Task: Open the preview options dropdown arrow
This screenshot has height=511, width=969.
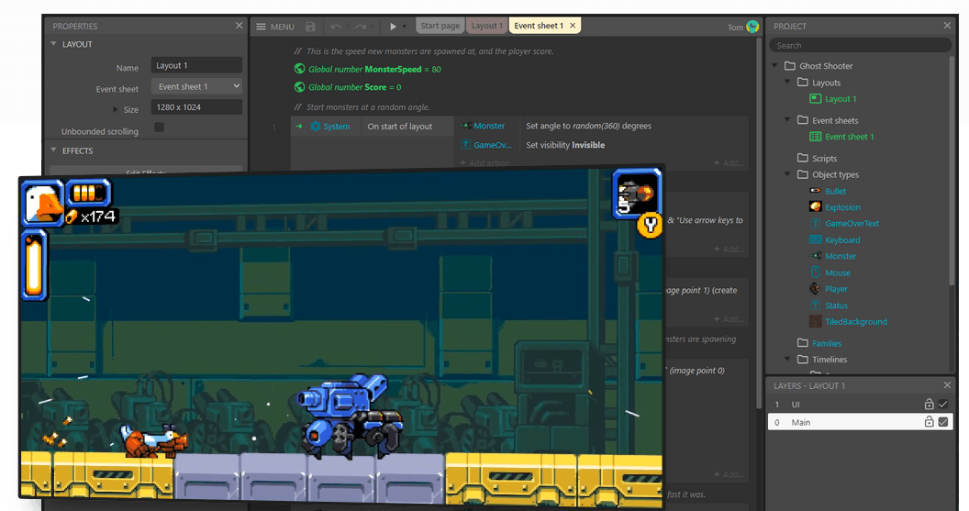Action: pyautogui.click(x=405, y=27)
